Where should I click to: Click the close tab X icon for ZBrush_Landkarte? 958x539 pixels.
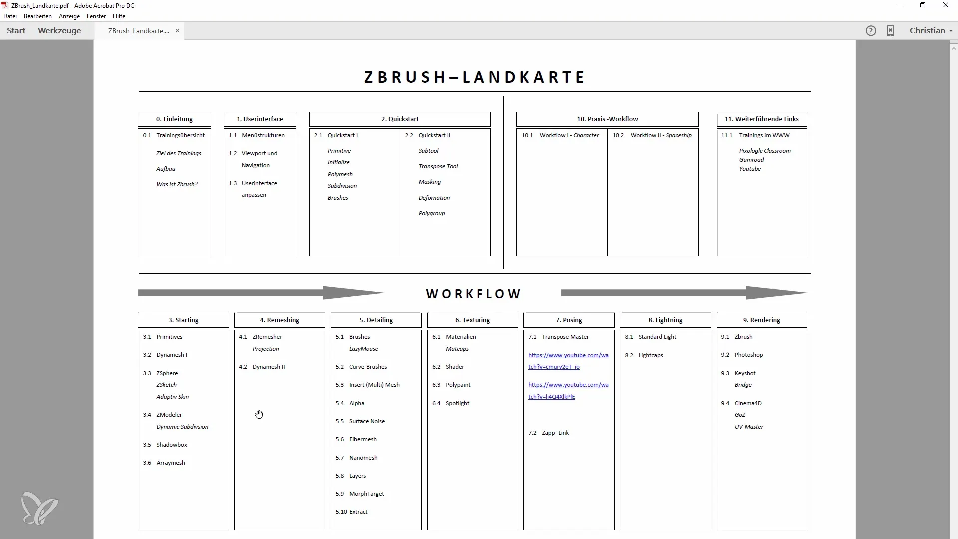(x=177, y=31)
